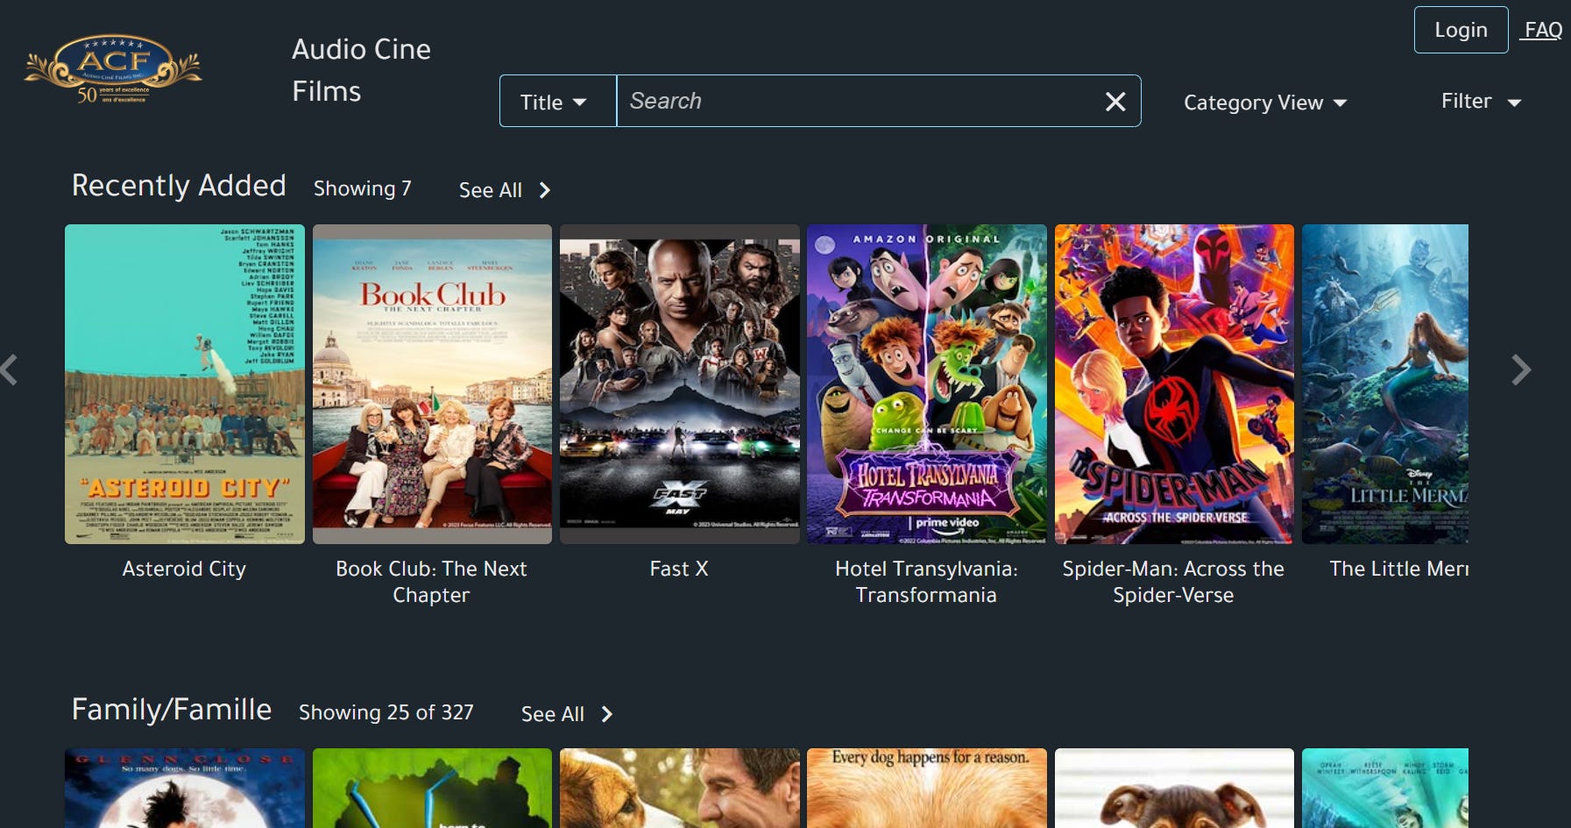Click 'Book Club: The Next Chapter' title text
Screen dimensions: 1571x828
tap(431, 582)
